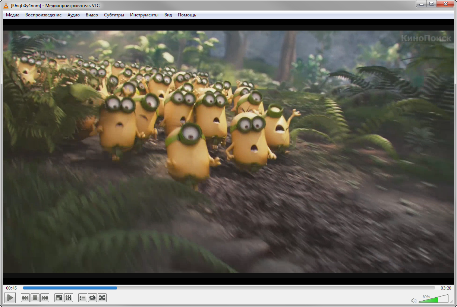This screenshot has height=307, width=457.
Task: Open the Инструменты menu
Action: 144,15
